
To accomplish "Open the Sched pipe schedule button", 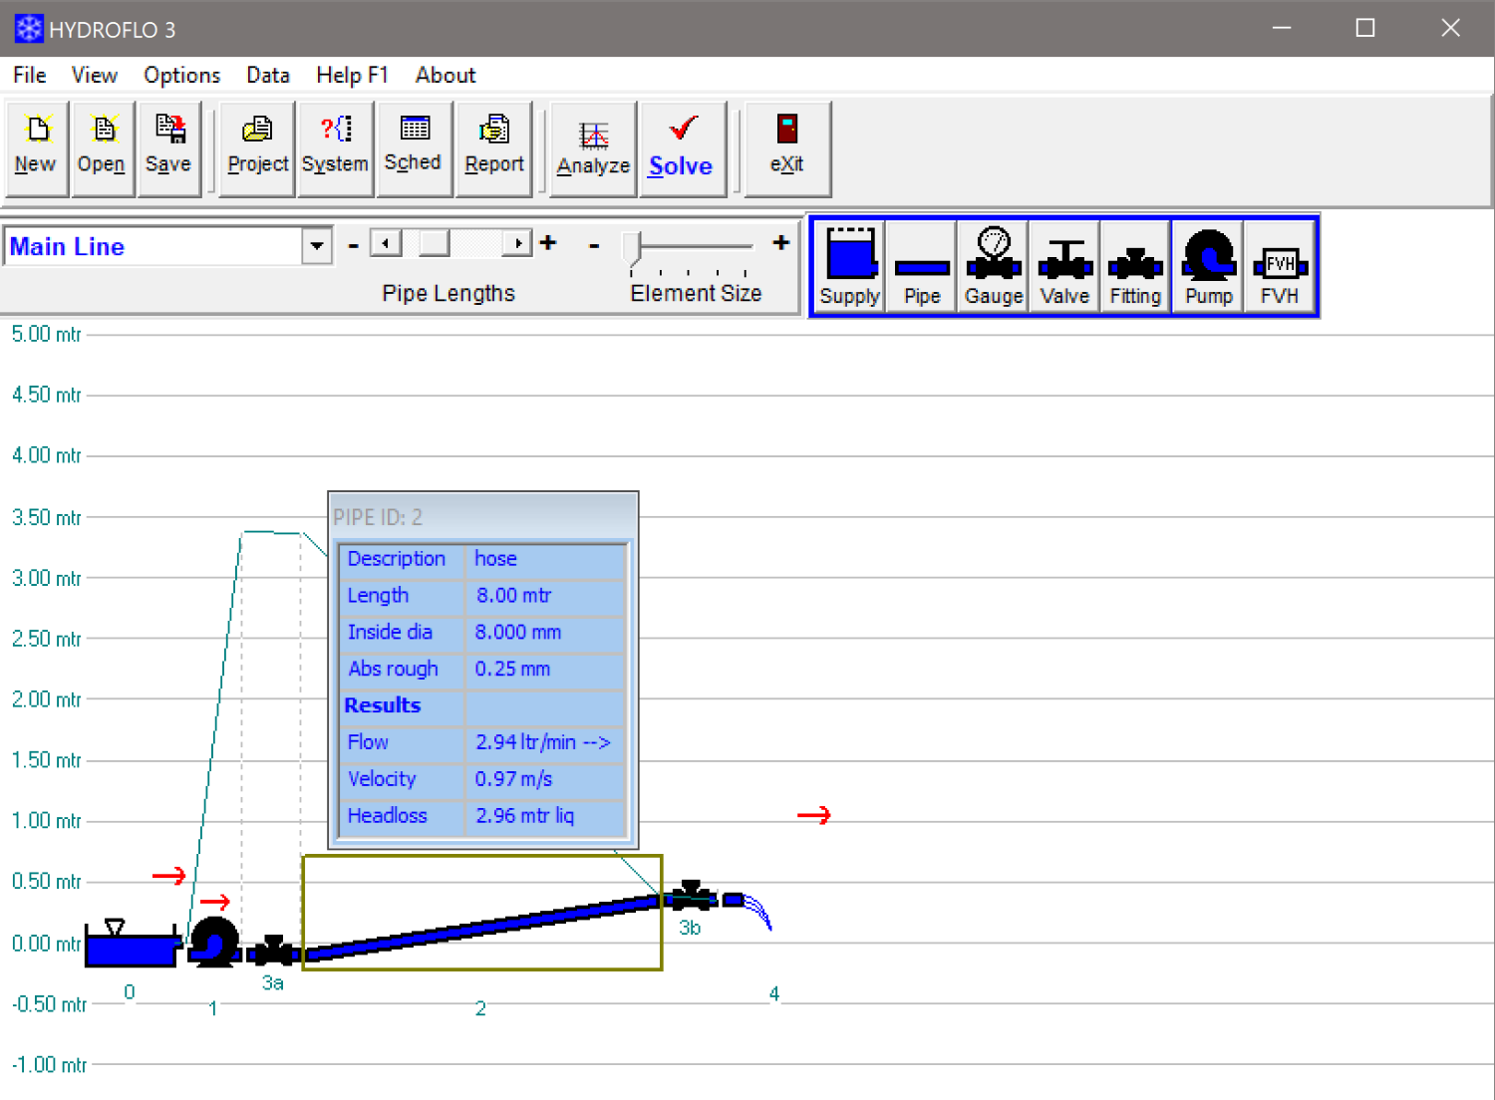I will click(413, 148).
